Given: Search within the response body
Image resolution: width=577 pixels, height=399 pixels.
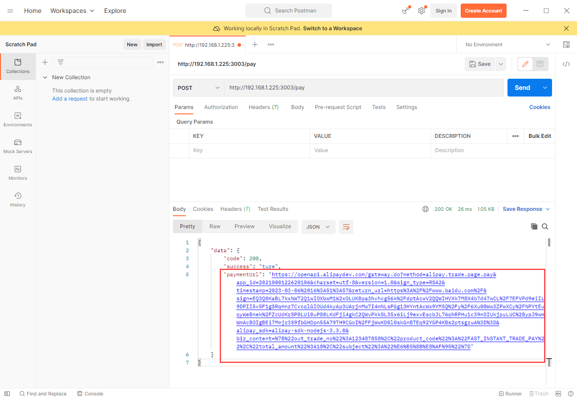Looking at the screenshot, I should click(545, 226).
